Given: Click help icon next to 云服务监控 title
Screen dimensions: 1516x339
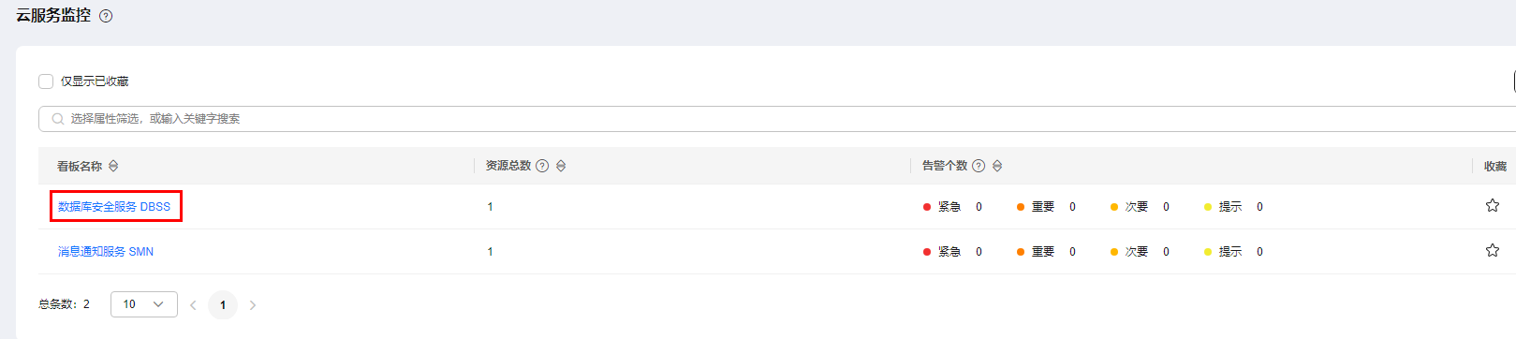Looking at the screenshot, I should click(x=106, y=16).
